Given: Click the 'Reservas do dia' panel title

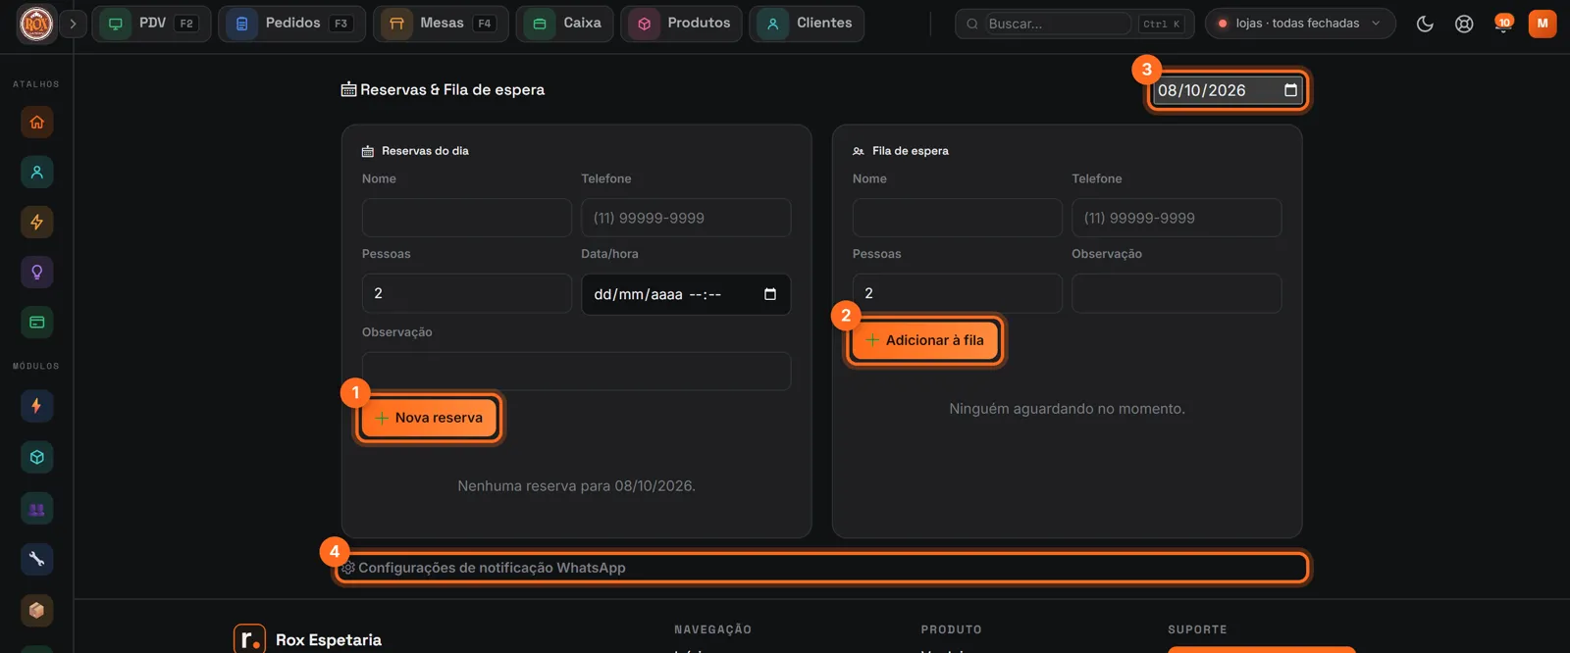Looking at the screenshot, I should coord(425,151).
